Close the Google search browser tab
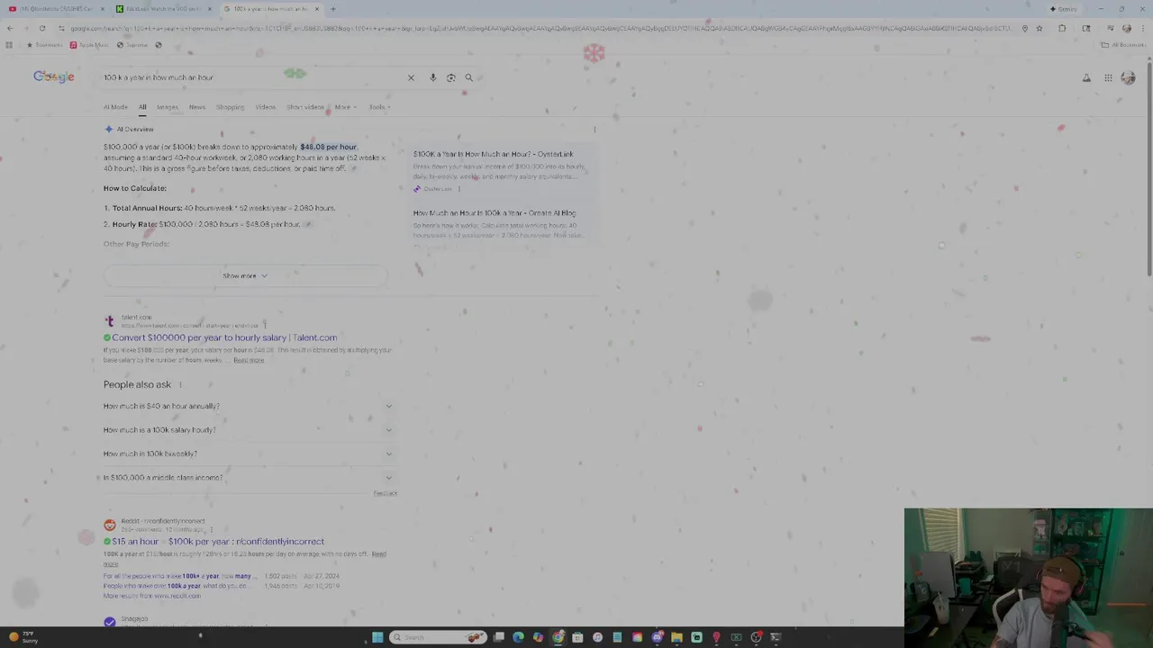Image resolution: width=1153 pixels, height=648 pixels. click(x=316, y=9)
